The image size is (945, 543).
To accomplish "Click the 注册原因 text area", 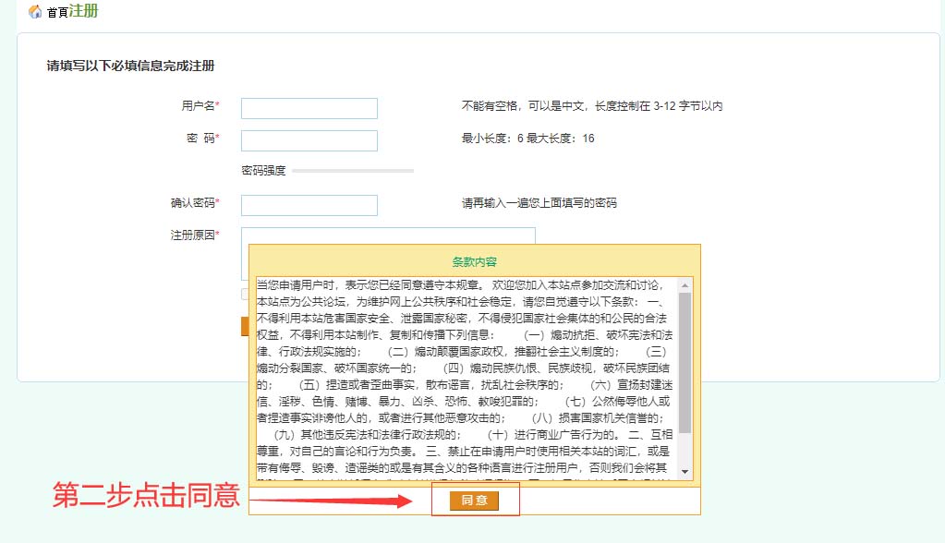I will click(388, 235).
